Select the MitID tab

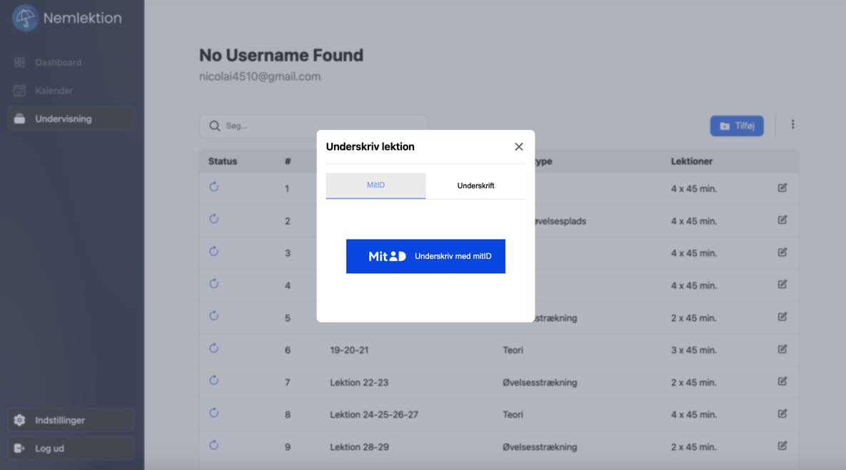click(x=376, y=185)
